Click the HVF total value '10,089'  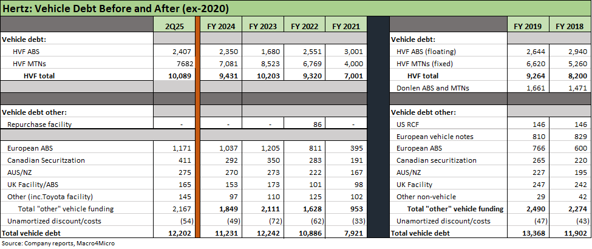tap(181, 75)
